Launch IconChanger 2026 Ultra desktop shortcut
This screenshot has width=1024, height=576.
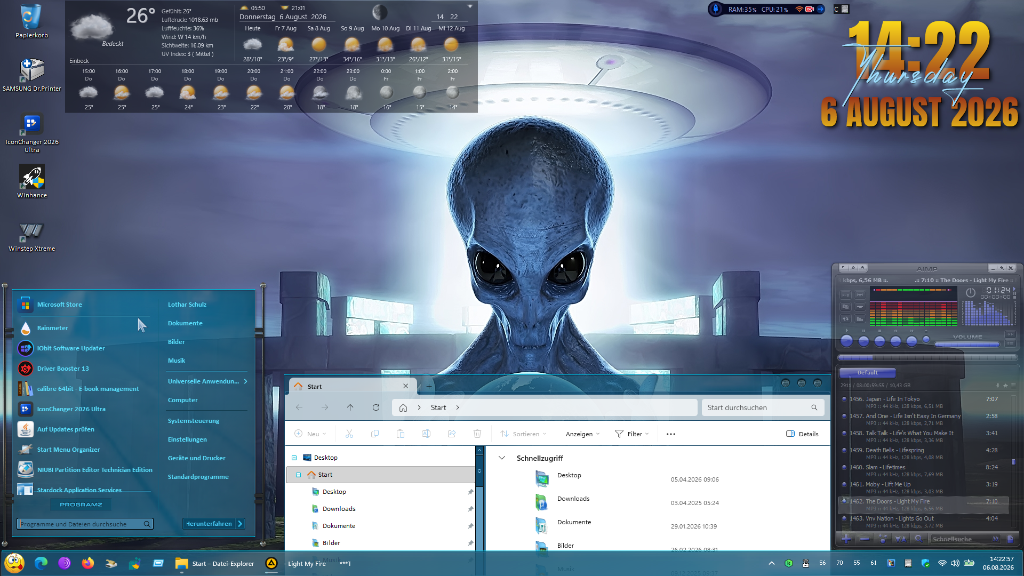point(32,133)
